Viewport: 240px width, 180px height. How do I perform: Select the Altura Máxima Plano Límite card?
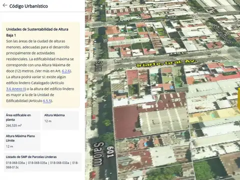tap(22, 141)
